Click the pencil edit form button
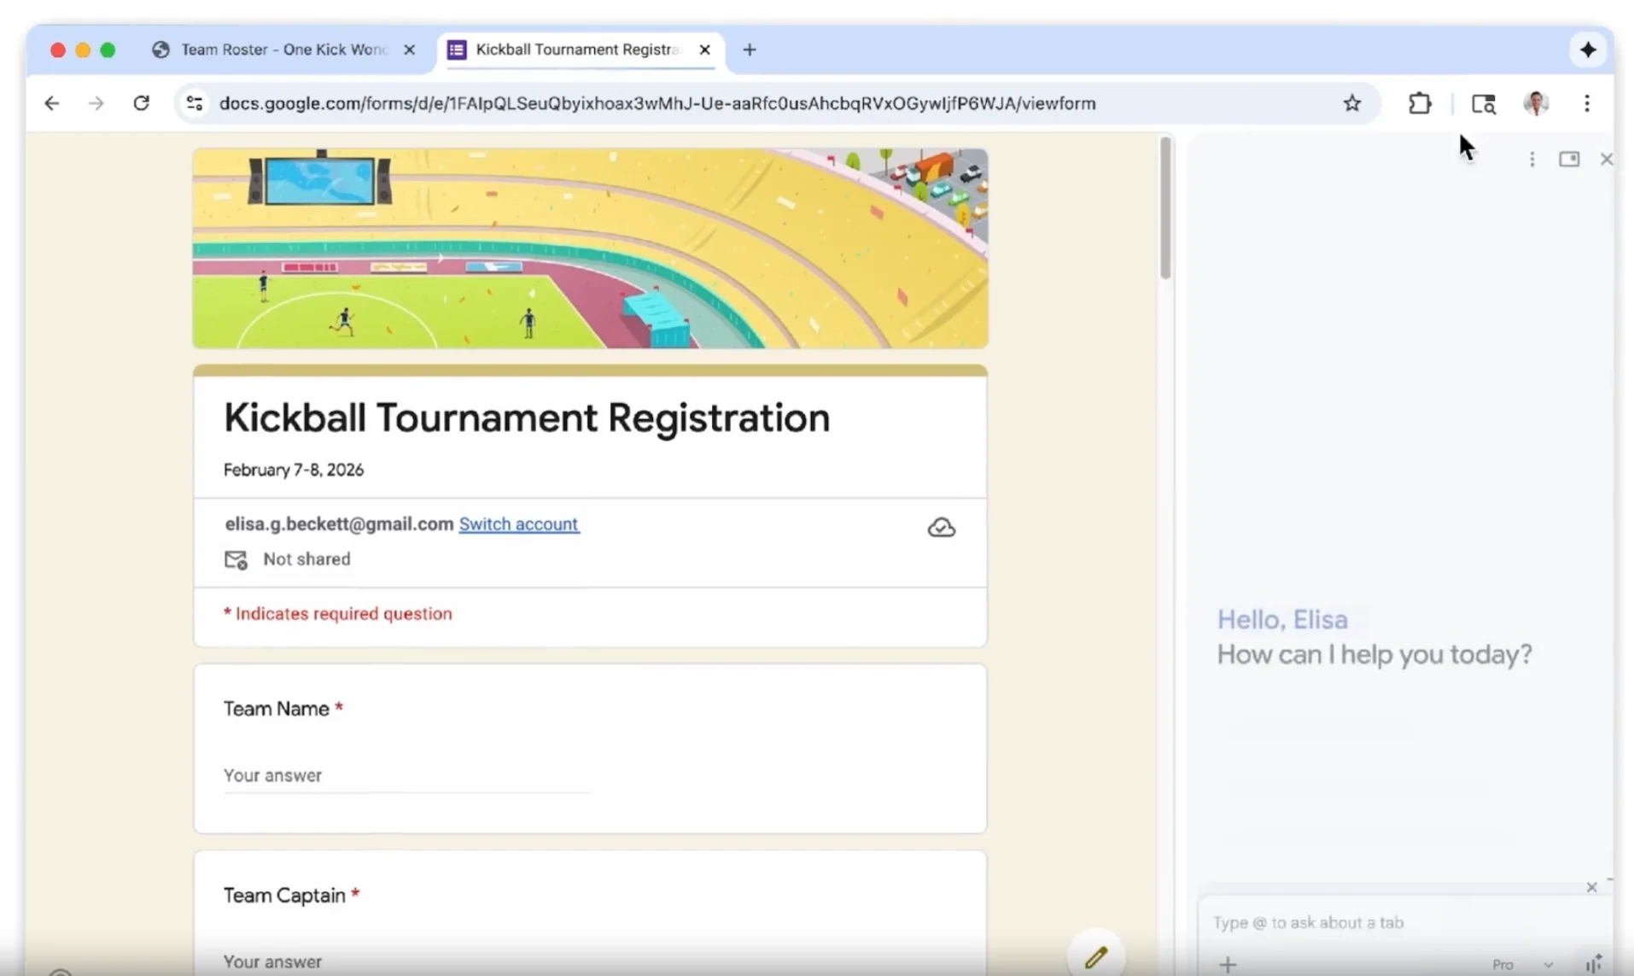1634x976 pixels. (x=1095, y=956)
